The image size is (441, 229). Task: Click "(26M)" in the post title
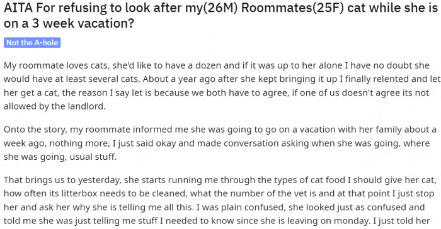[220, 9]
